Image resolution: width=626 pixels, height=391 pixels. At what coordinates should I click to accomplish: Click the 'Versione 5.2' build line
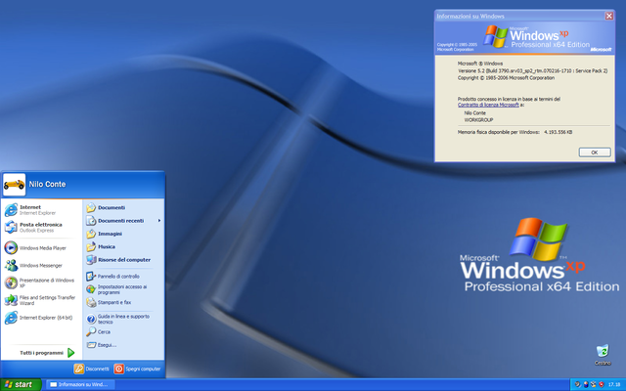pos(532,70)
